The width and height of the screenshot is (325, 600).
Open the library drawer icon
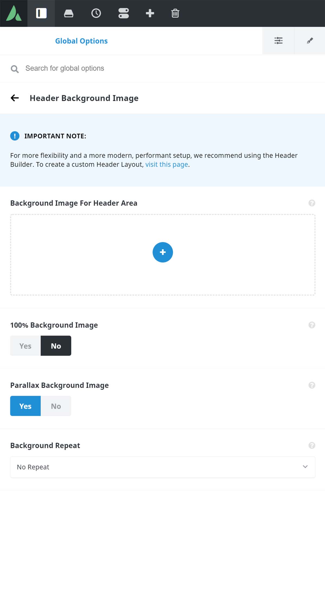point(69,13)
